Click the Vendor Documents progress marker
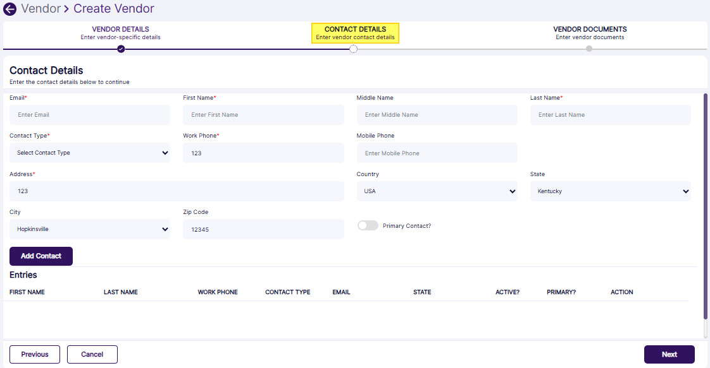 tap(589, 49)
